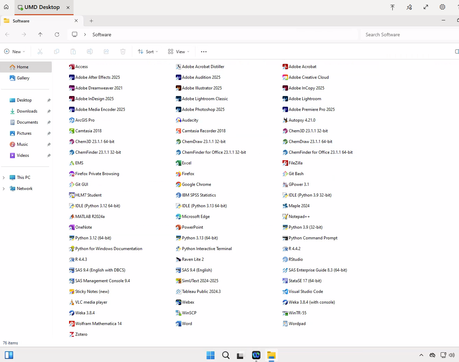Screen dimensions: 459x362
Task: Open the remote session settings gear
Action: click(x=442, y=7)
